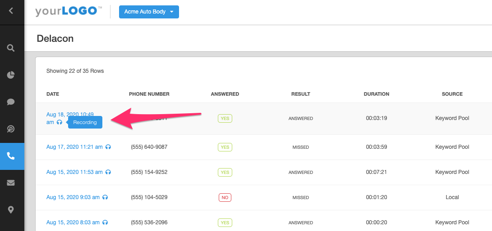Click MISSED result for (555) 104-5029
Screen dimensions: 492x231
pos(301,198)
